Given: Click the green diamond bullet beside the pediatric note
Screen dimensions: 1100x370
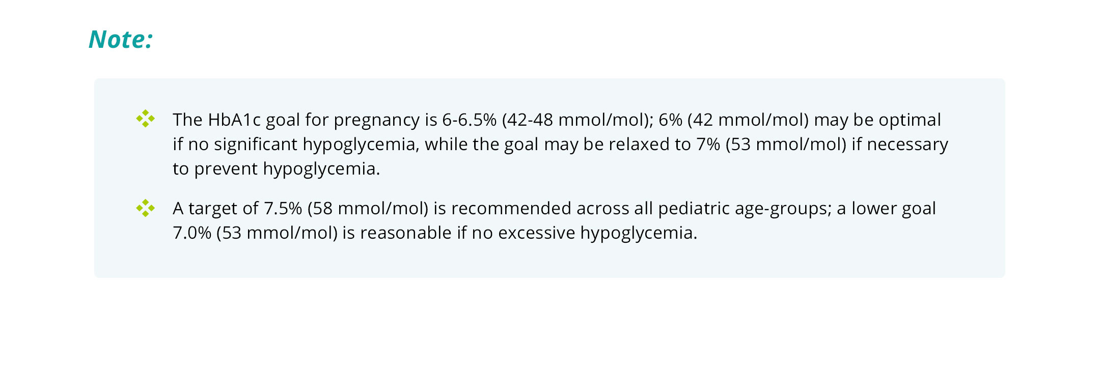Looking at the screenshot, I should pyautogui.click(x=146, y=208).
